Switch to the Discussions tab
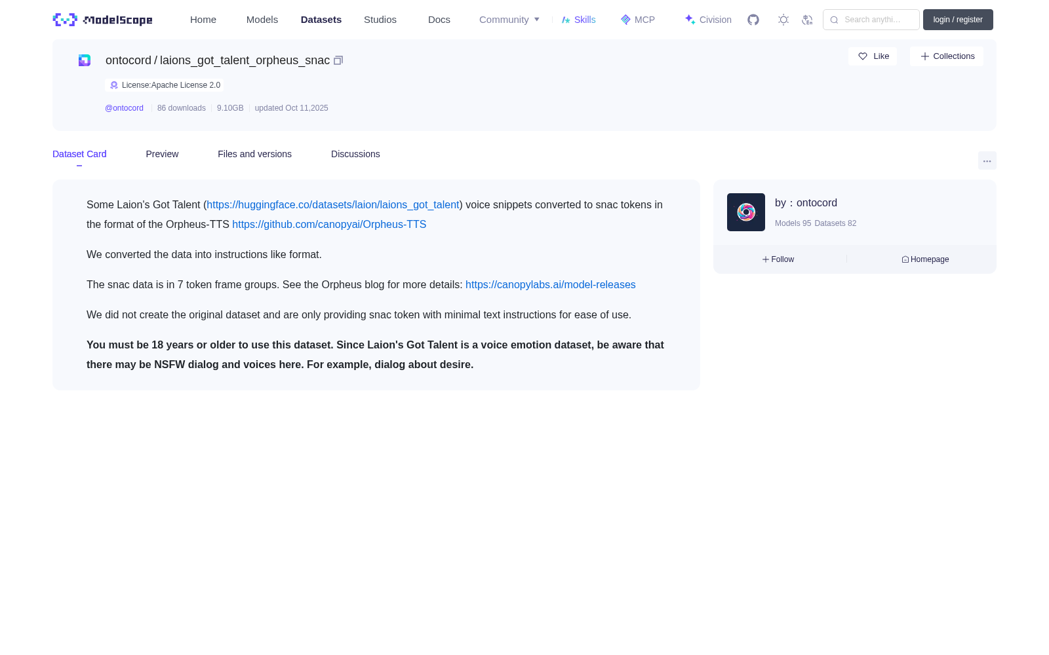Image resolution: width=1049 pixels, height=655 pixels. [355, 154]
